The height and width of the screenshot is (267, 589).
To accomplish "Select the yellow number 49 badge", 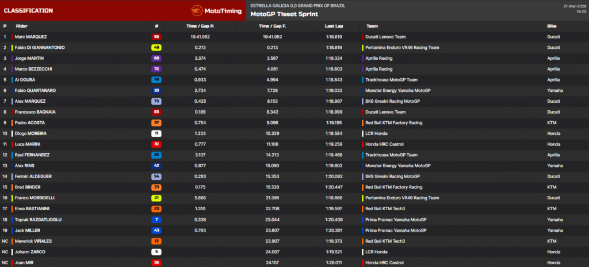I will (x=156, y=48).
